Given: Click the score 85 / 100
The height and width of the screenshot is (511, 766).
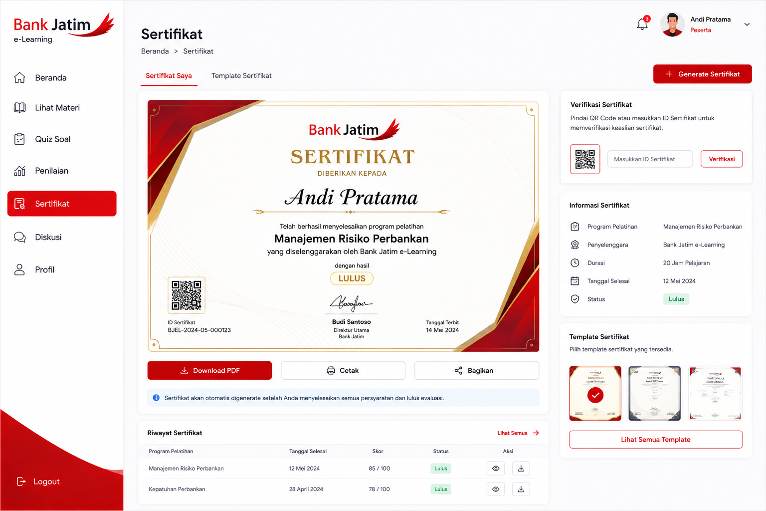Looking at the screenshot, I should 380,469.
